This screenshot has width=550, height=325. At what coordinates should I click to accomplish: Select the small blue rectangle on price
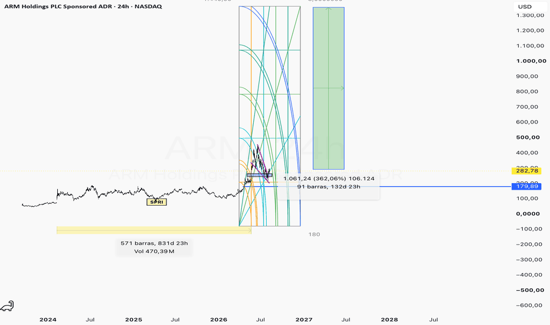pos(259,175)
